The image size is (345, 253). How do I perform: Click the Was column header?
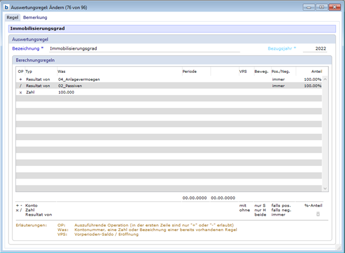(x=61, y=71)
